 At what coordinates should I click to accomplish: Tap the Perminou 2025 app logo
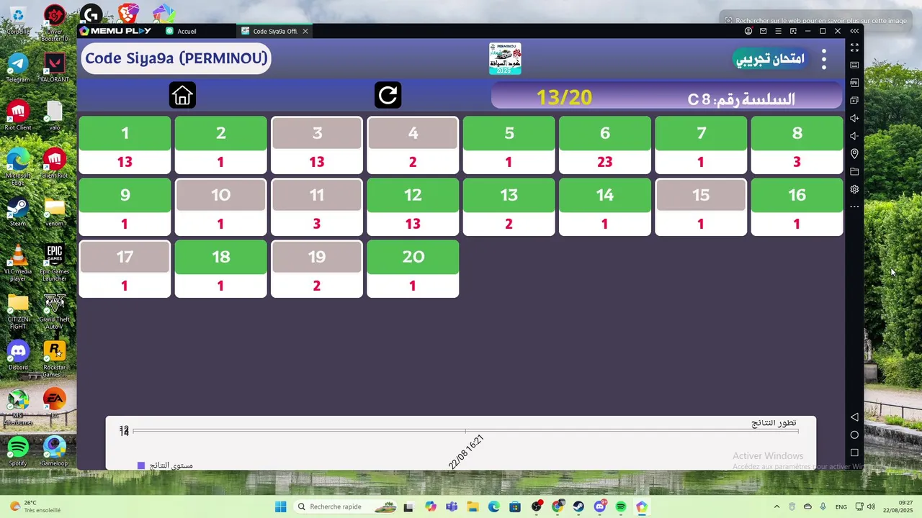tap(504, 58)
